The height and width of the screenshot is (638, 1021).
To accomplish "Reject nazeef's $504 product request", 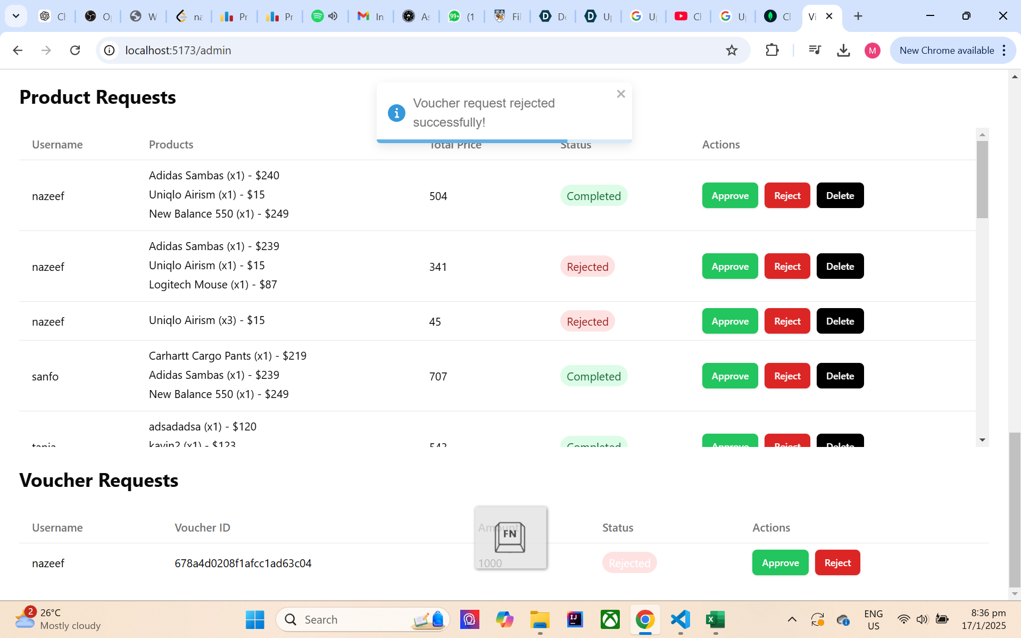I will pyautogui.click(x=787, y=196).
